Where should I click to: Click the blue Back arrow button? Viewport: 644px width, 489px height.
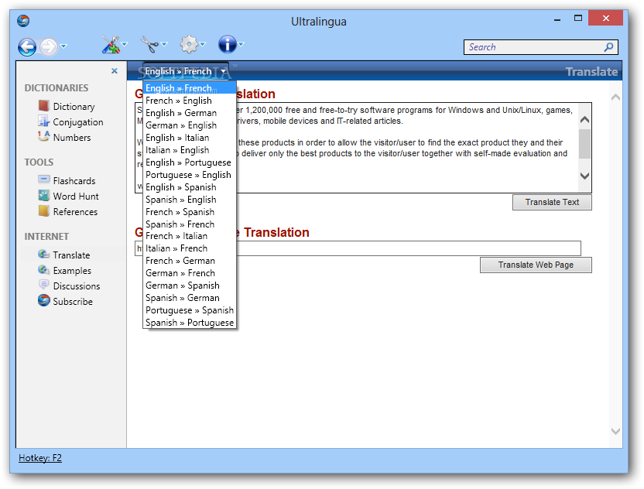click(26, 46)
